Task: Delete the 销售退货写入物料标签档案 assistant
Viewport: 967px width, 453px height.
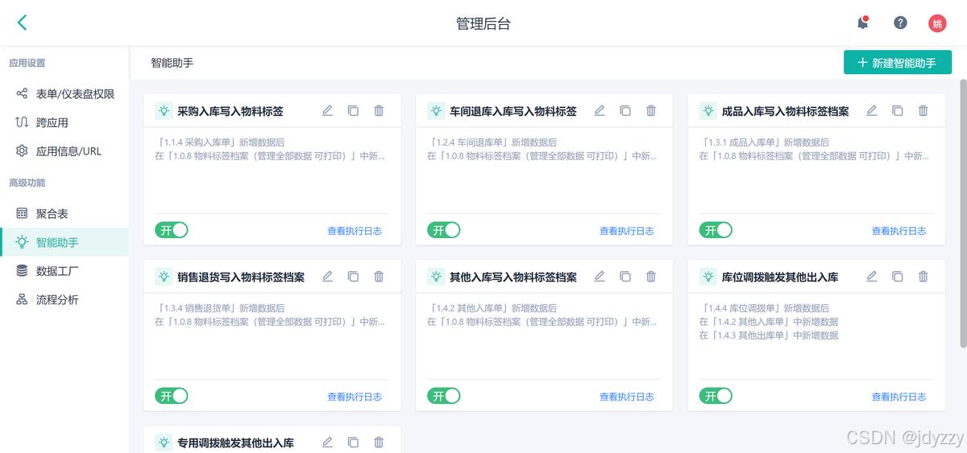Action: click(379, 277)
